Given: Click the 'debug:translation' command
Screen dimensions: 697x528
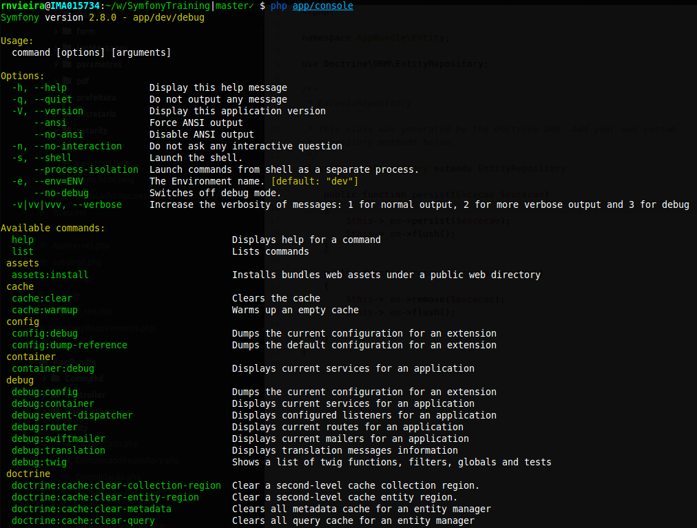Looking at the screenshot, I should click(59, 450).
